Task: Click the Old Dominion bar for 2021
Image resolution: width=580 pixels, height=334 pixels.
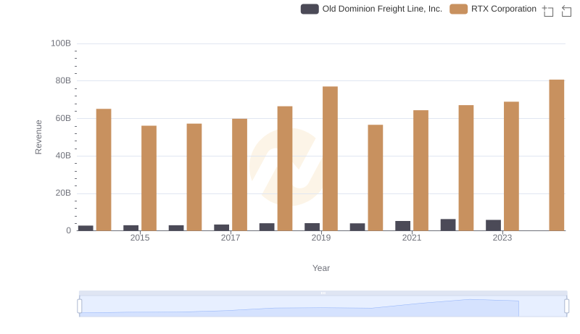Action: coord(403,226)
